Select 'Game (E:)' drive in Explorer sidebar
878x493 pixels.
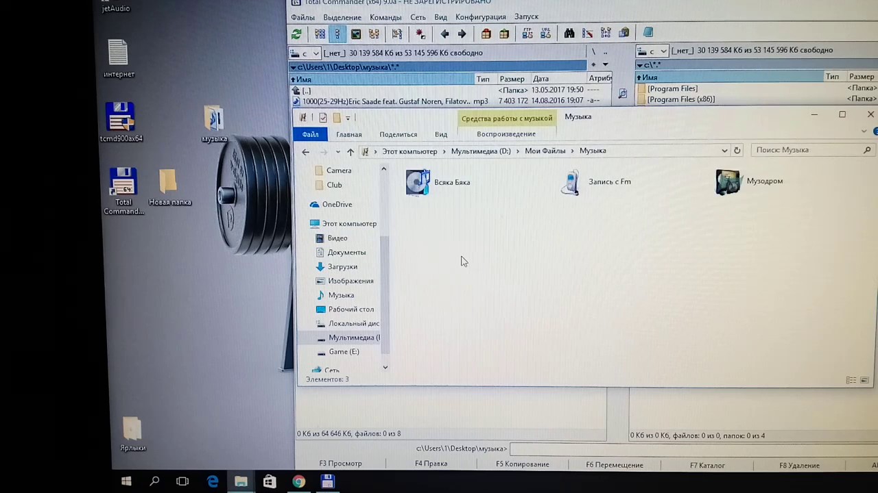pyautogui.click(x=344, y=352)
